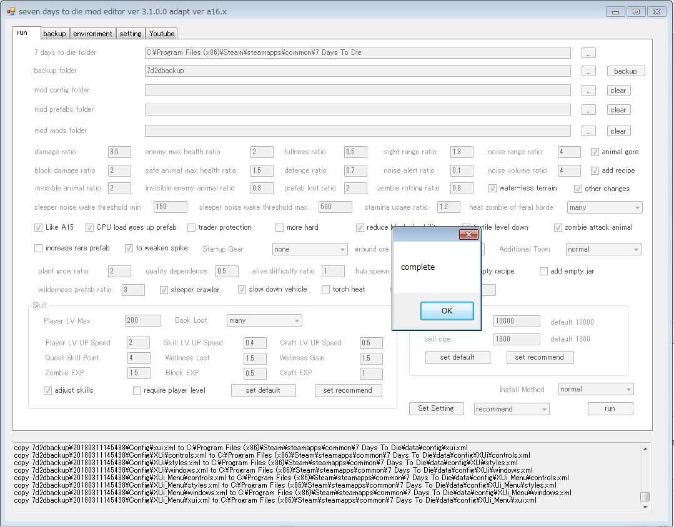Image resolution: width=674 pixels, height=527 pixels.
Task: Browse for mod config folder
Action: click(588, 91)
